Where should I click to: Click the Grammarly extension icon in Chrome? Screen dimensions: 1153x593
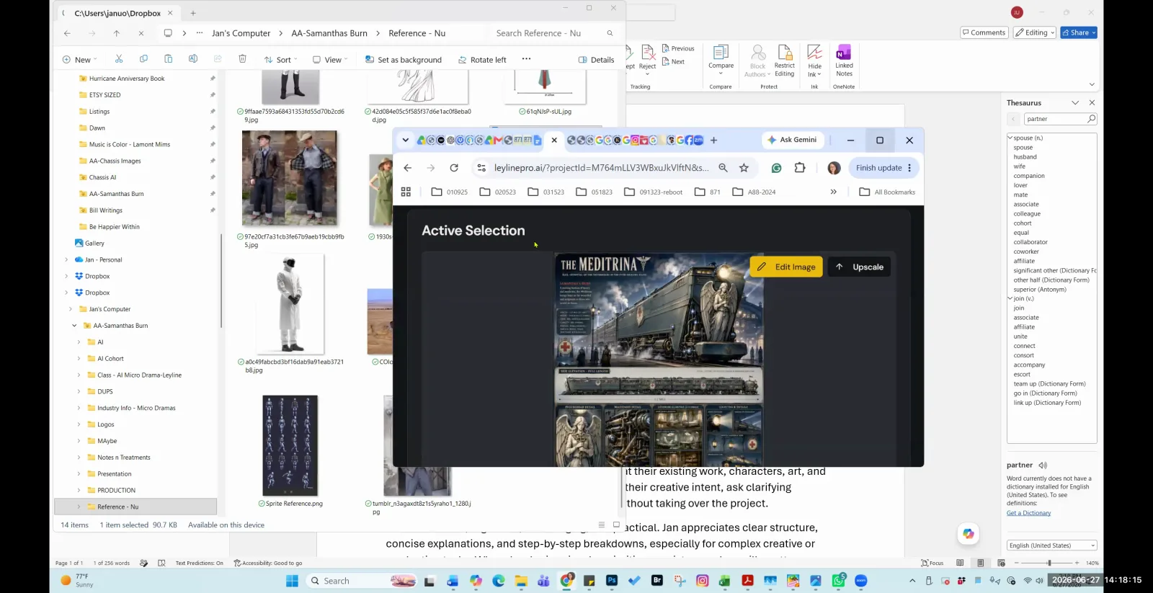point(776,168)
